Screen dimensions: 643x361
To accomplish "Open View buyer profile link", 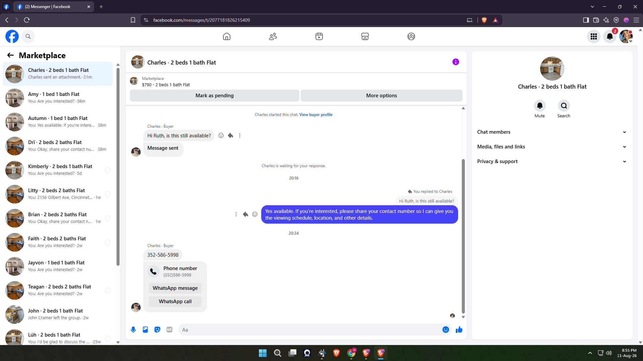I will click(316, 115).
